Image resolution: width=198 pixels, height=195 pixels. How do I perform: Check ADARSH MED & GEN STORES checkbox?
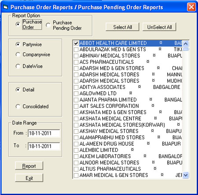point(76,69)
